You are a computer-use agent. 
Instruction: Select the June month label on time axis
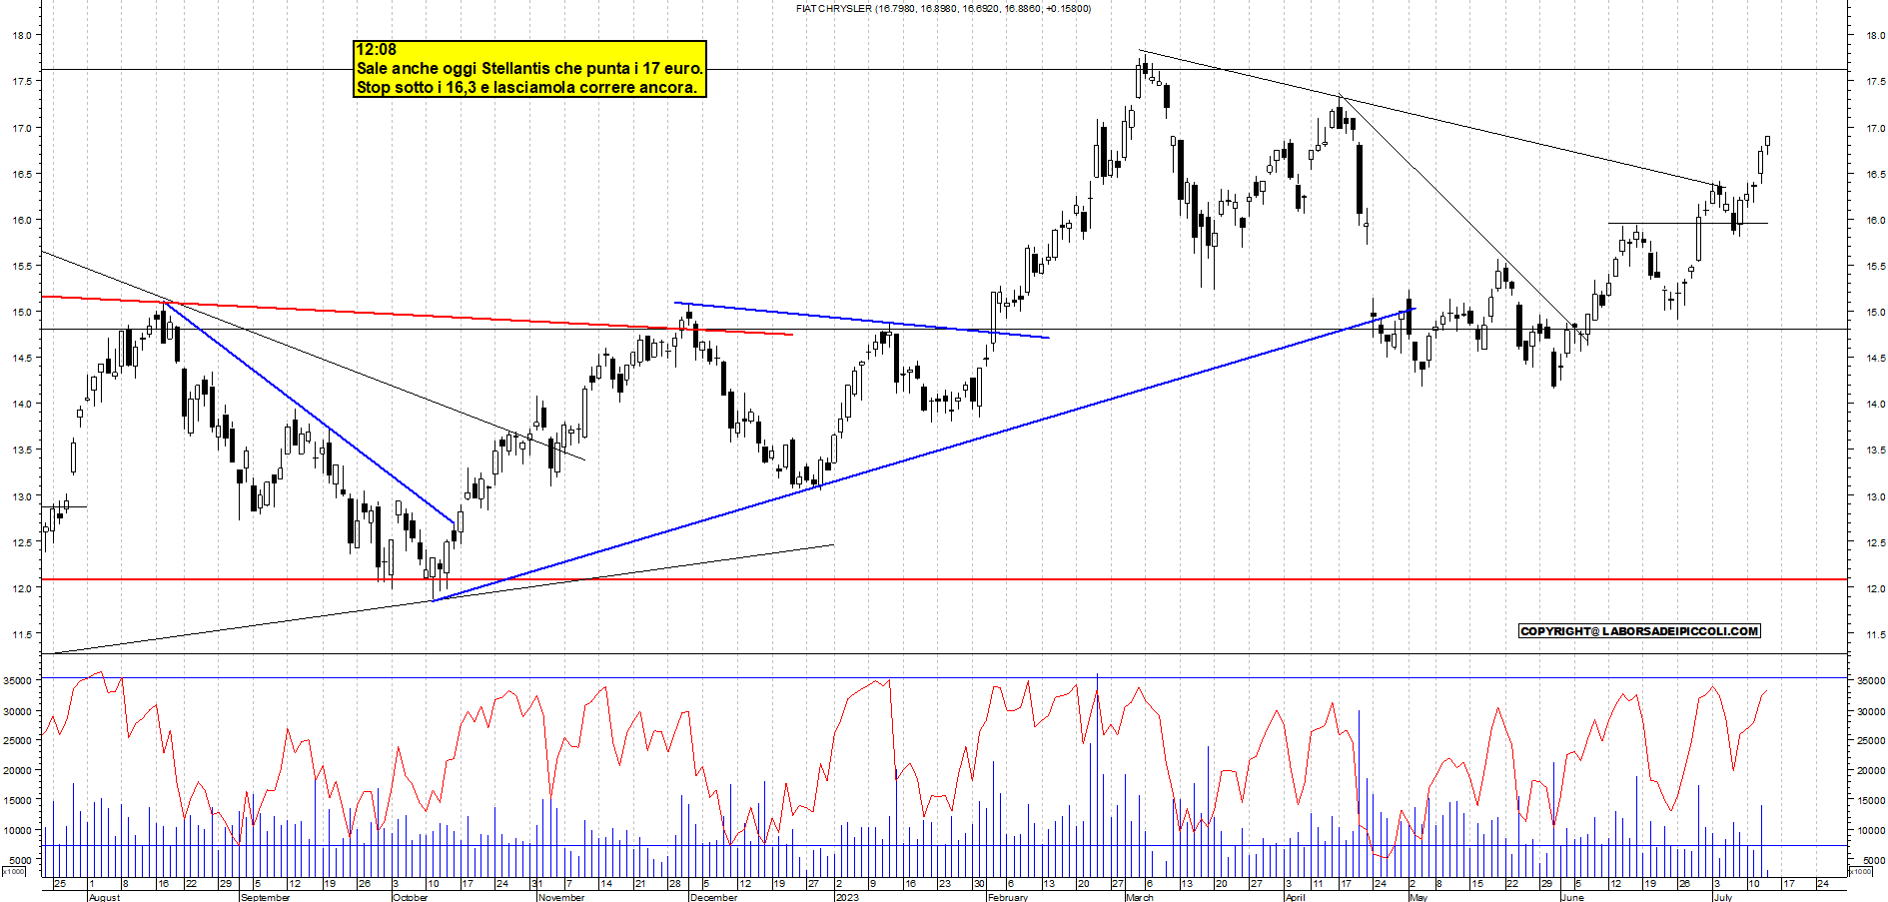(1572, 897)
